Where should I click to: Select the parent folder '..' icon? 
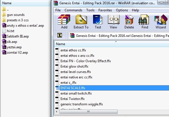pyautogui.click(x=4, y=9)
